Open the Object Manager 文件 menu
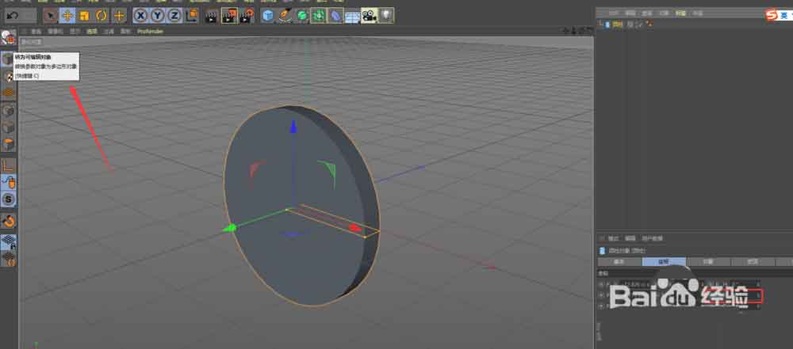 tap(614, 13)
